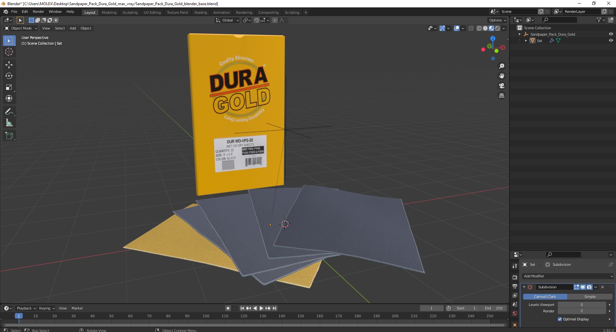The image size is (616, 332).
Task: Collapse Sandpaper_Pack_Dura_Gold collection tree
Action: point(519,34)
